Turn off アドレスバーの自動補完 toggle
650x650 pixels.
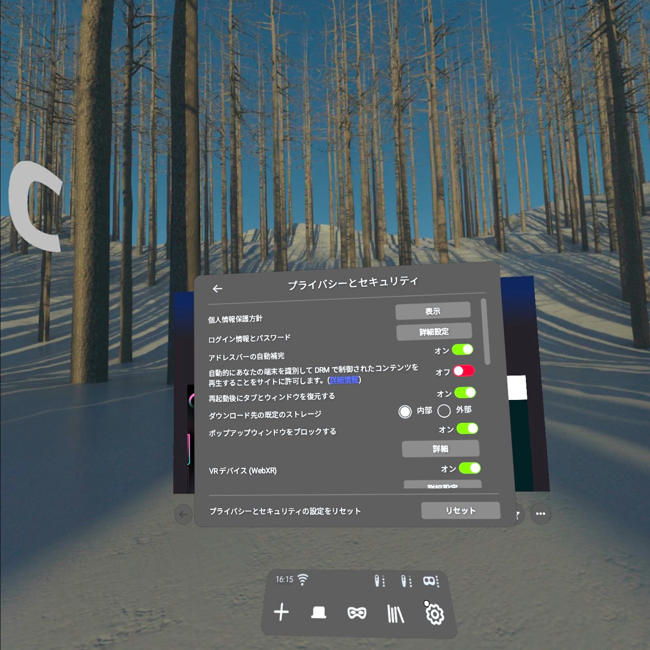[463, 349]
